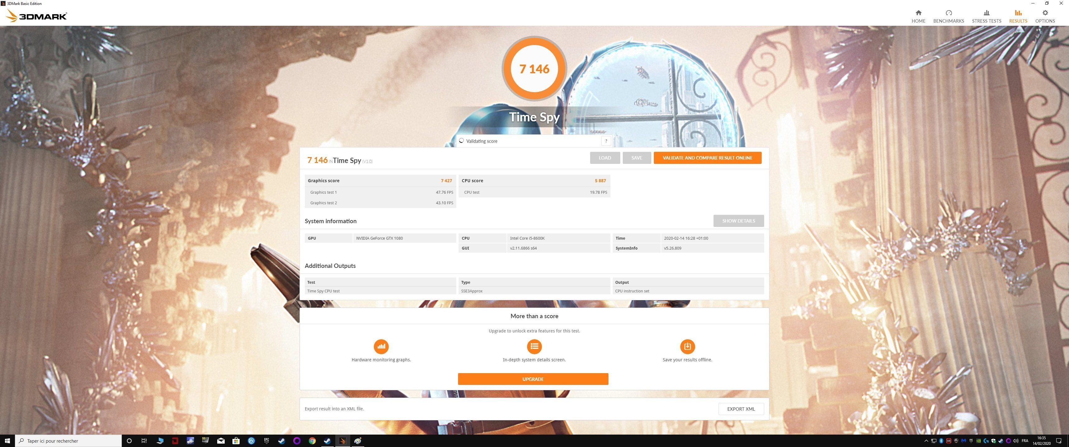Click the question mark help button
The image size is (1069, 447).
click(606, 141)
